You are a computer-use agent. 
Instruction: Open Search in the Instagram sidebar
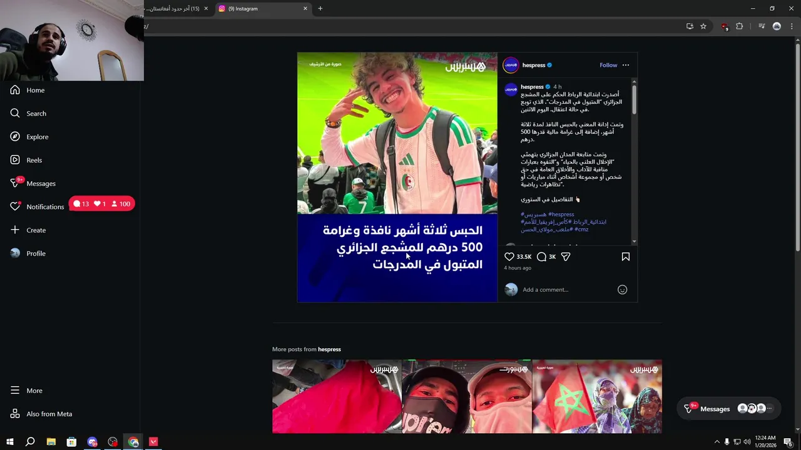[28, 113]
